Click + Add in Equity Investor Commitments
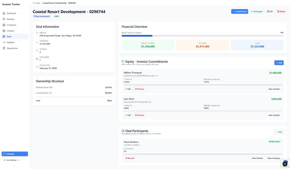Image resolution: width=290 pixels, height=169 pixels. point(279,63)
